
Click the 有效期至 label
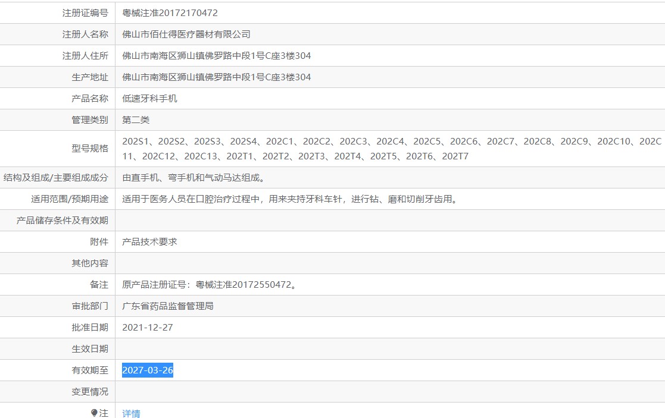[x=90, y=370]
